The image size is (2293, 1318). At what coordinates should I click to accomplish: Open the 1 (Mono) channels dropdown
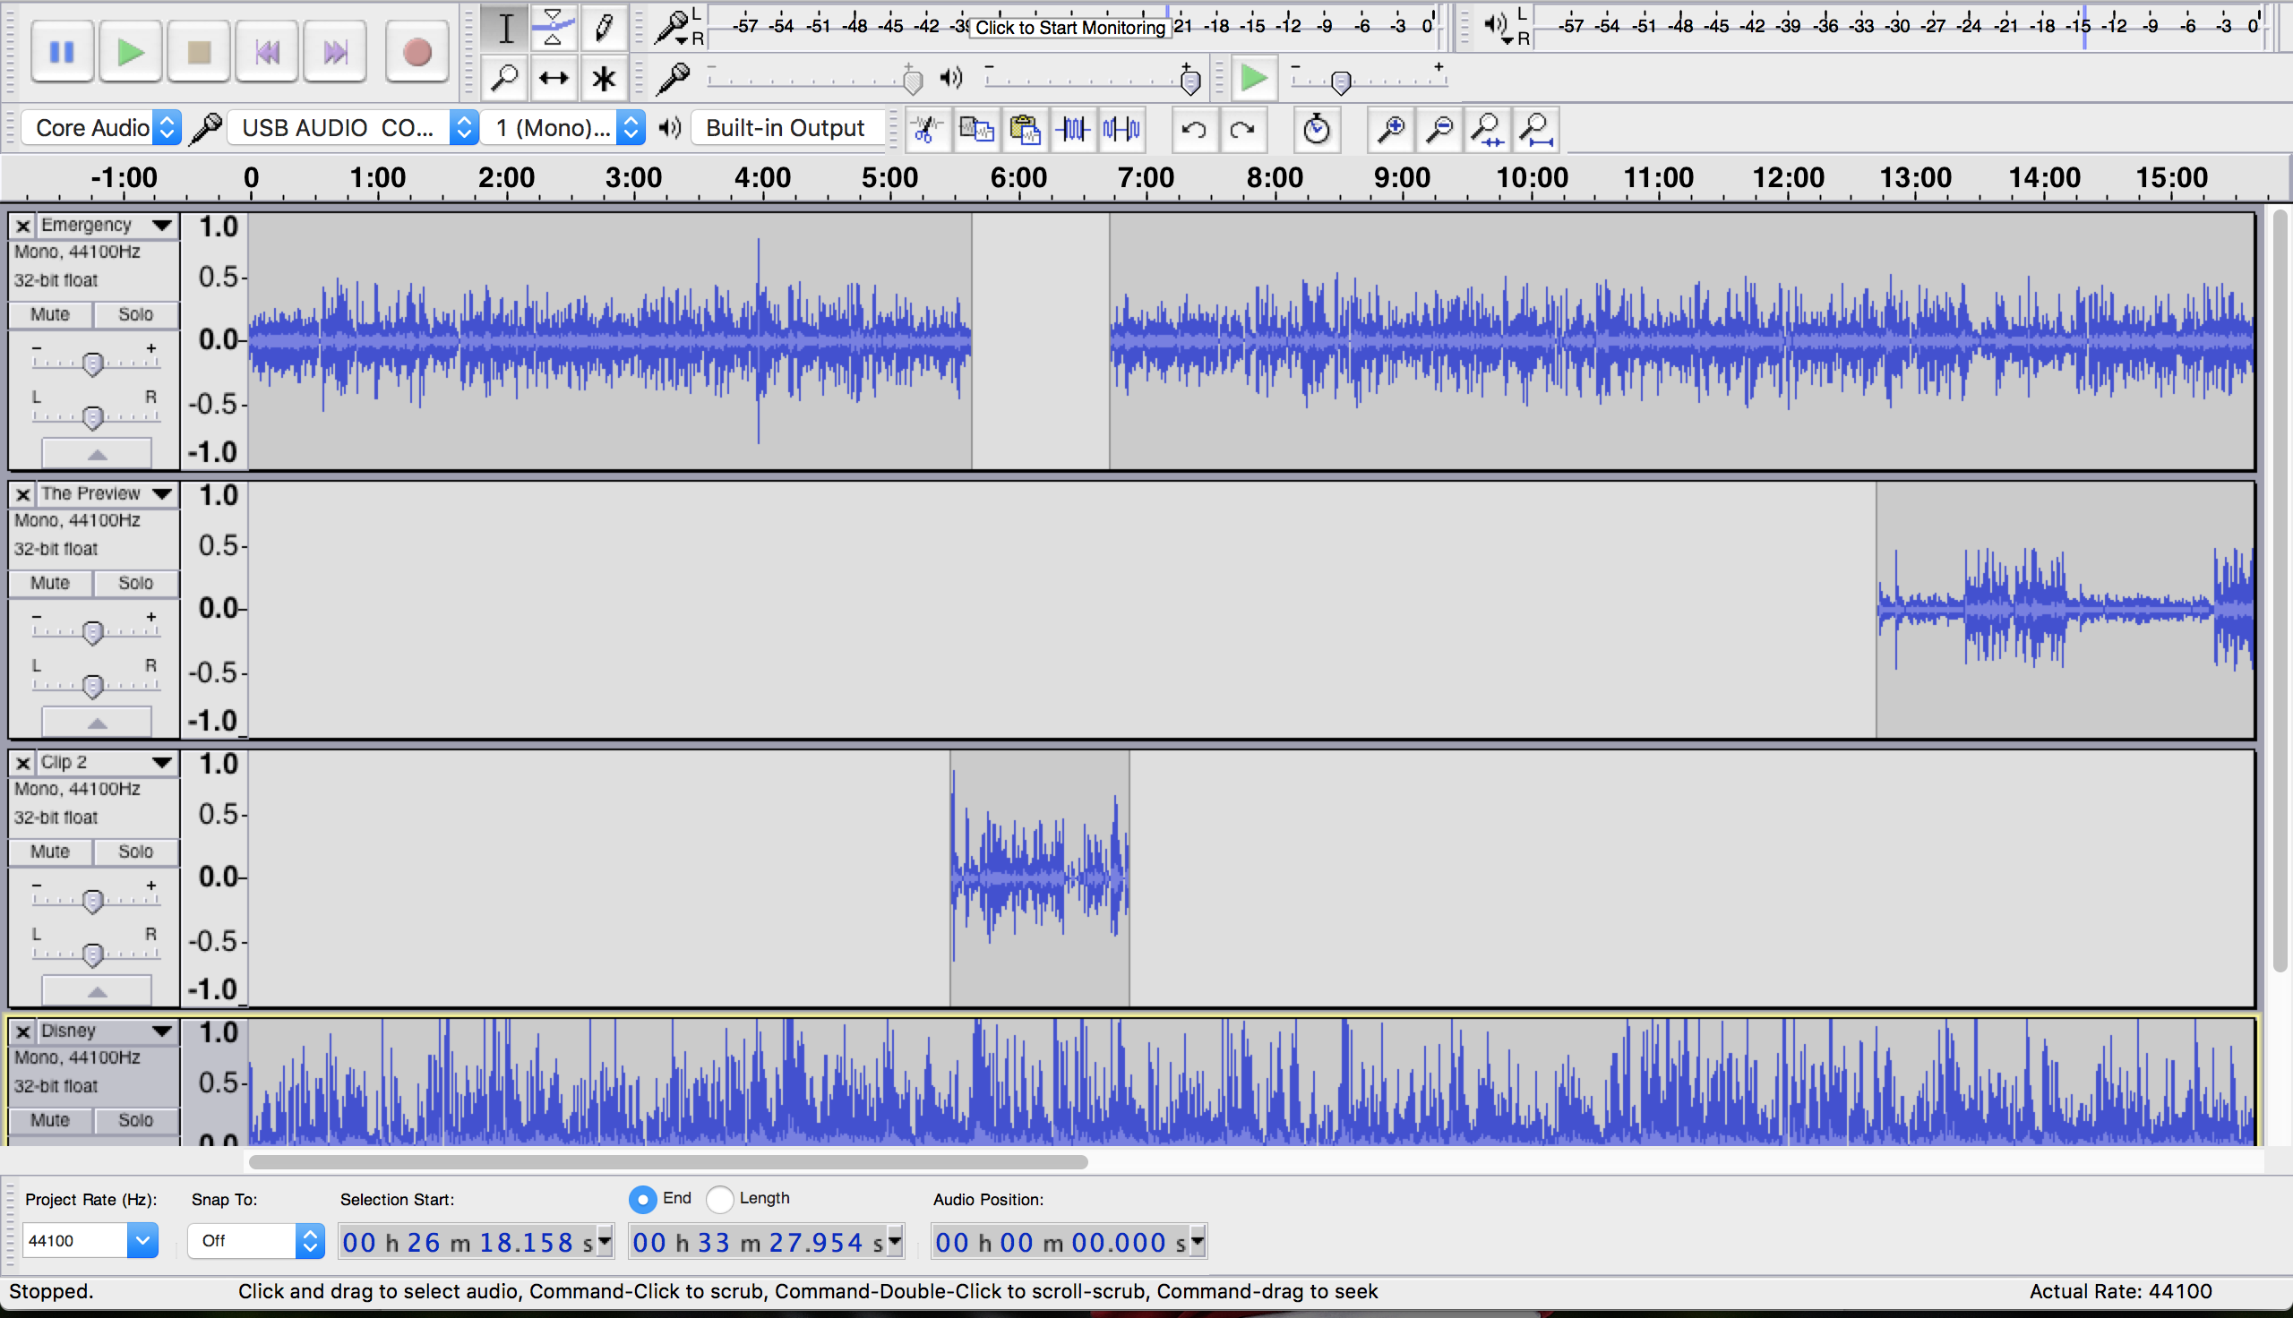pos(563,128)
